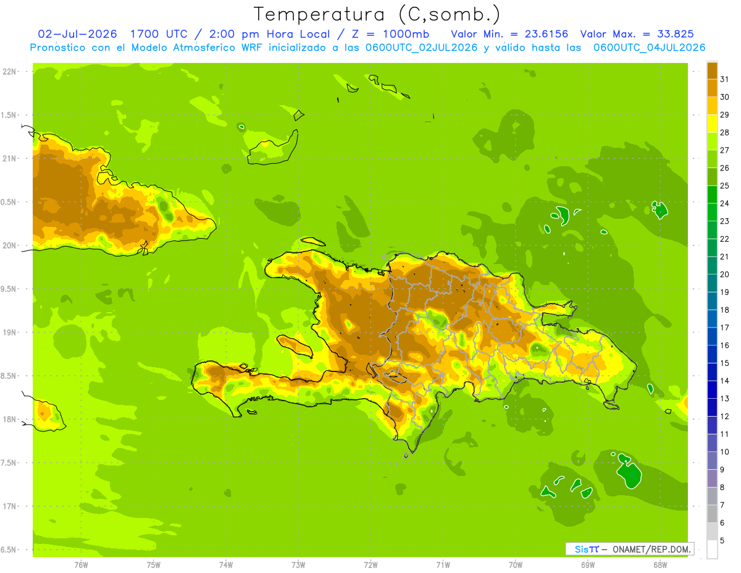Image resolution: width=741 pixels, height=573 pixels.
Task: Click the "72W" longitude axis label
Action: 371,564
